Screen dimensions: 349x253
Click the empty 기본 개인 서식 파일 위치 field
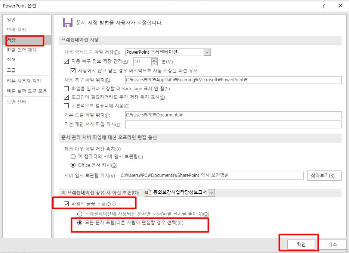coord(233,124)
